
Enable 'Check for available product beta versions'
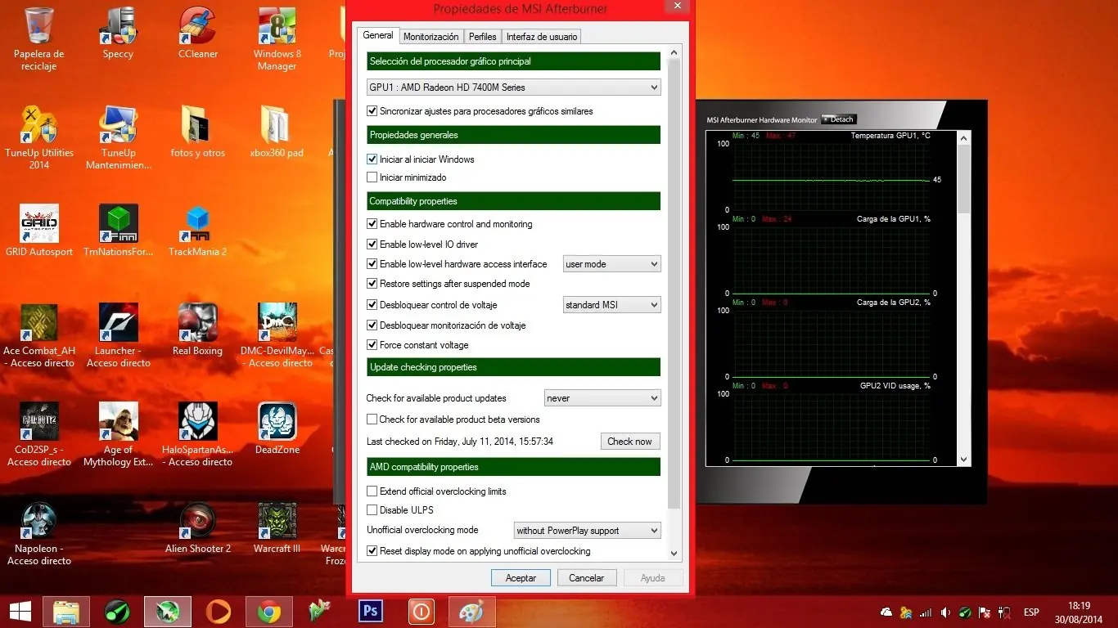pos(372,419)
